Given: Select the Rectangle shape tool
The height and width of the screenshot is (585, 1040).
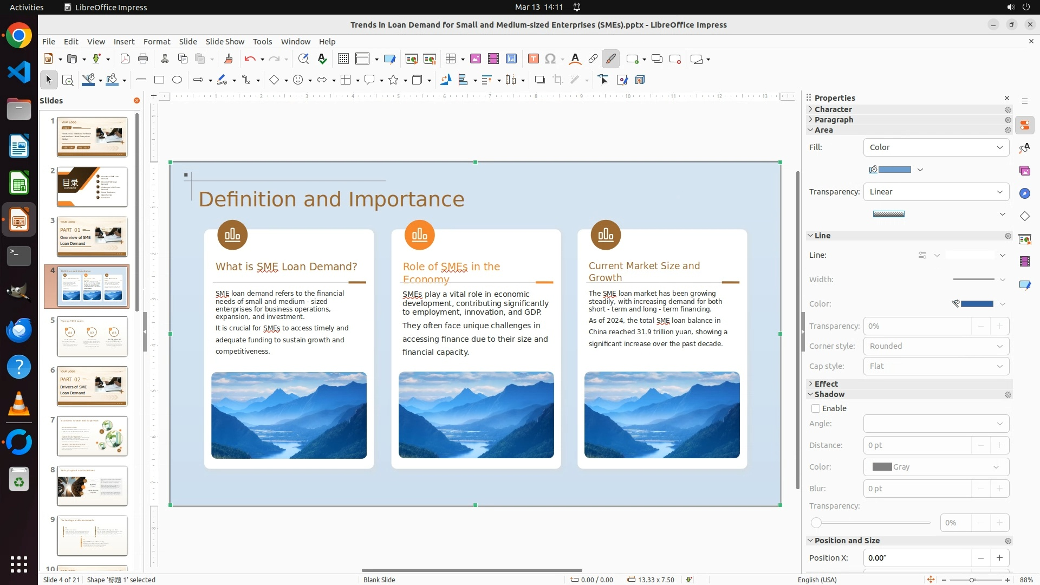Looking at the screenshot, I should coord(159,80).
